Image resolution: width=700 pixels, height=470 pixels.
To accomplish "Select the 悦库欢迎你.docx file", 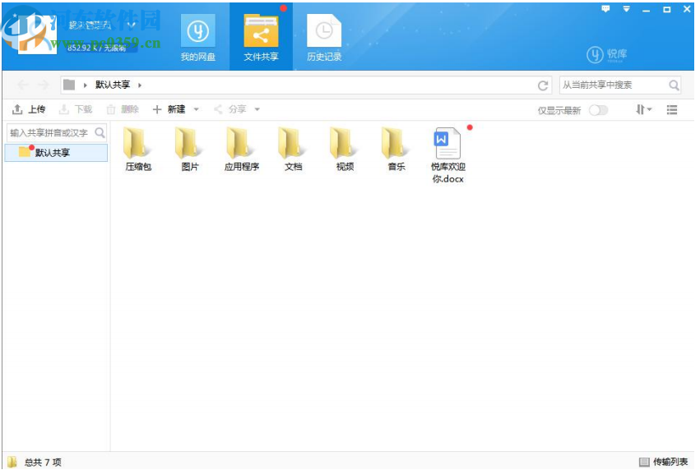I will coord(448,155).
